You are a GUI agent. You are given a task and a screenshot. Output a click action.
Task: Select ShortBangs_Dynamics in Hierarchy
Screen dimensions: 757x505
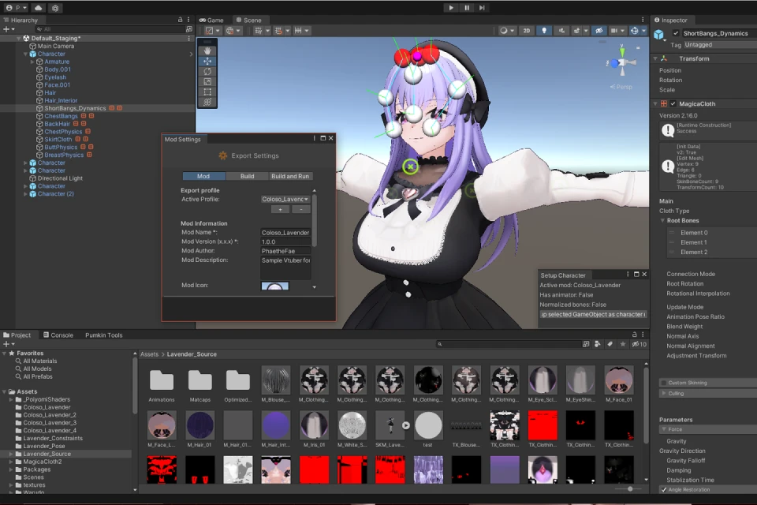point(75,108)
